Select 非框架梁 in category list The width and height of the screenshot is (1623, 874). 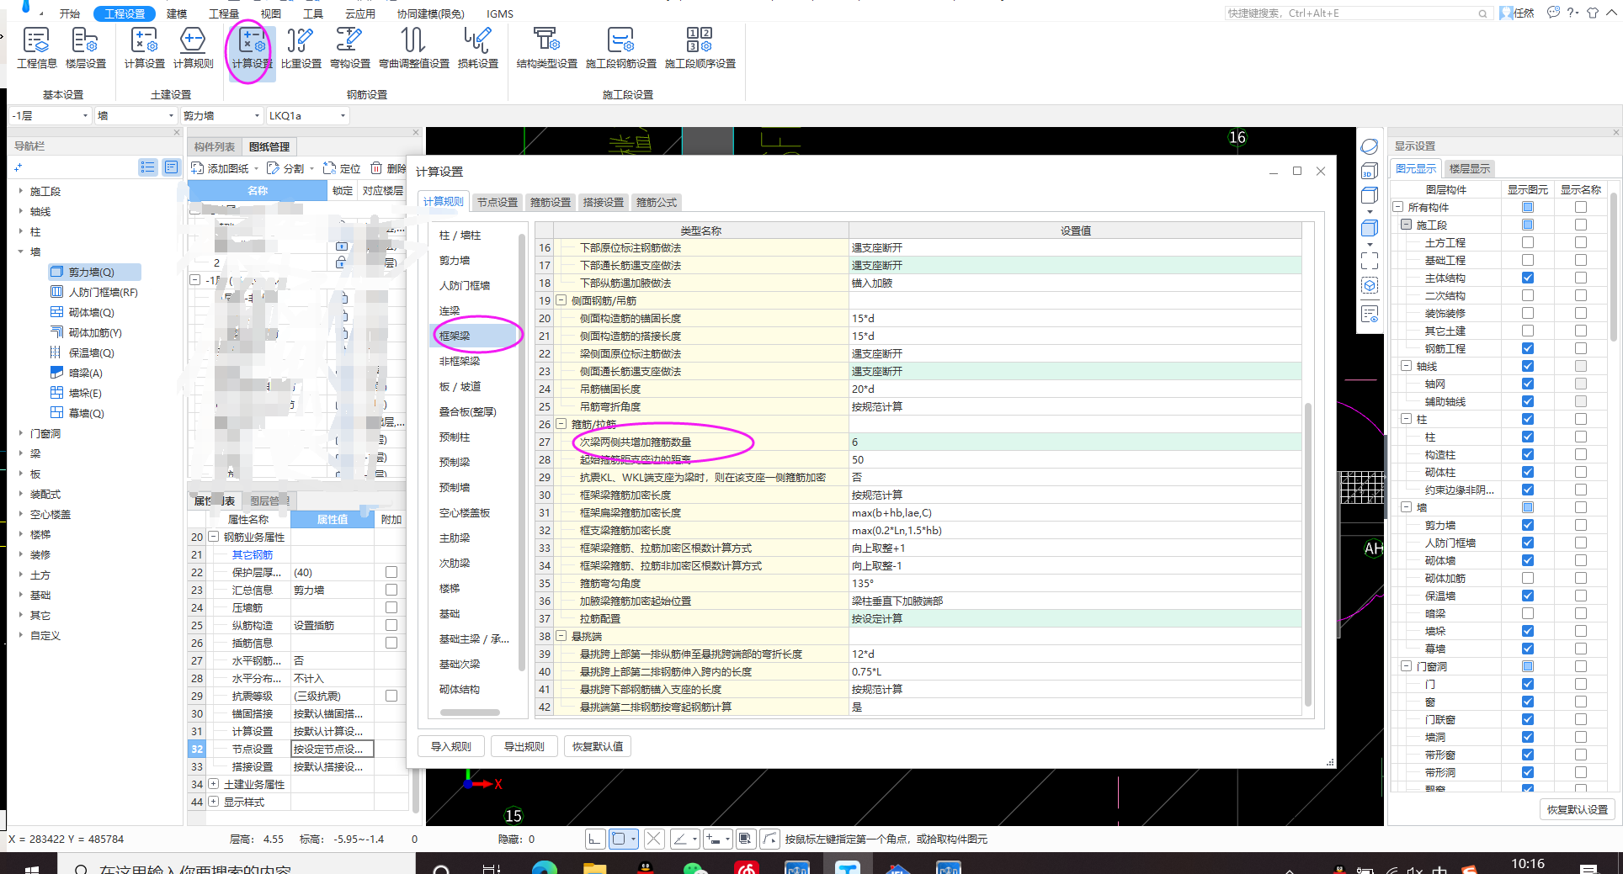tap(460, 361)
